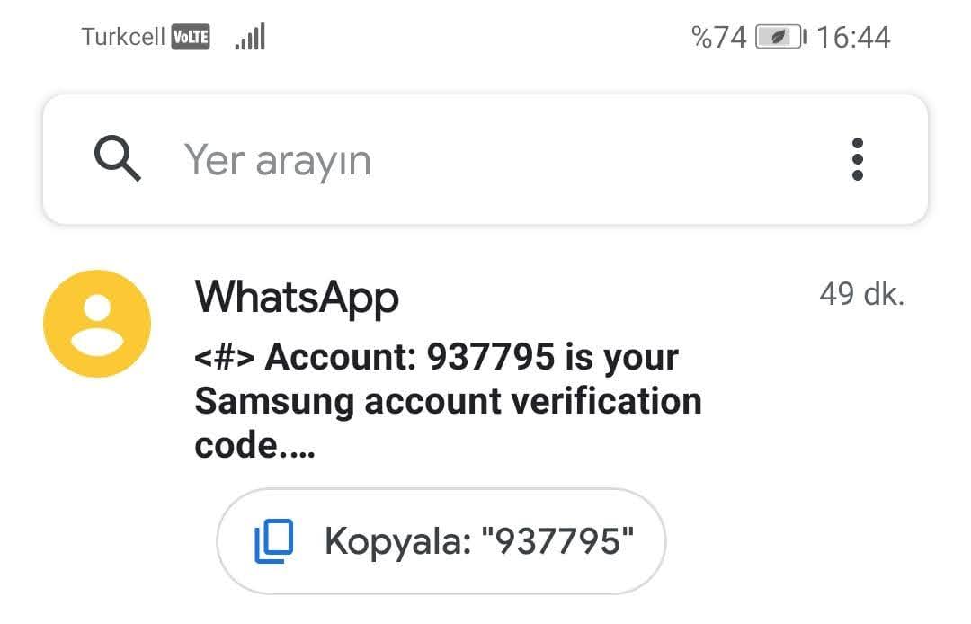The image size is (971, 624).
Task: Tap the battery indicator icon
Action: coord(781,37)
